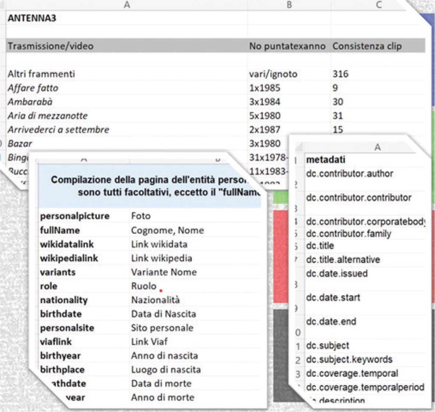
Task: Select the Ambarabà cell
Action: click(127, 102)
